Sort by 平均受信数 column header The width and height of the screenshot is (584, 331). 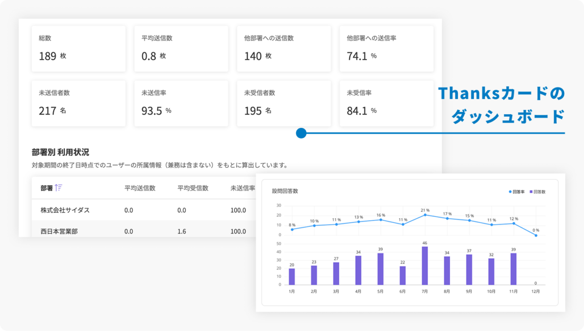(193, 188)
